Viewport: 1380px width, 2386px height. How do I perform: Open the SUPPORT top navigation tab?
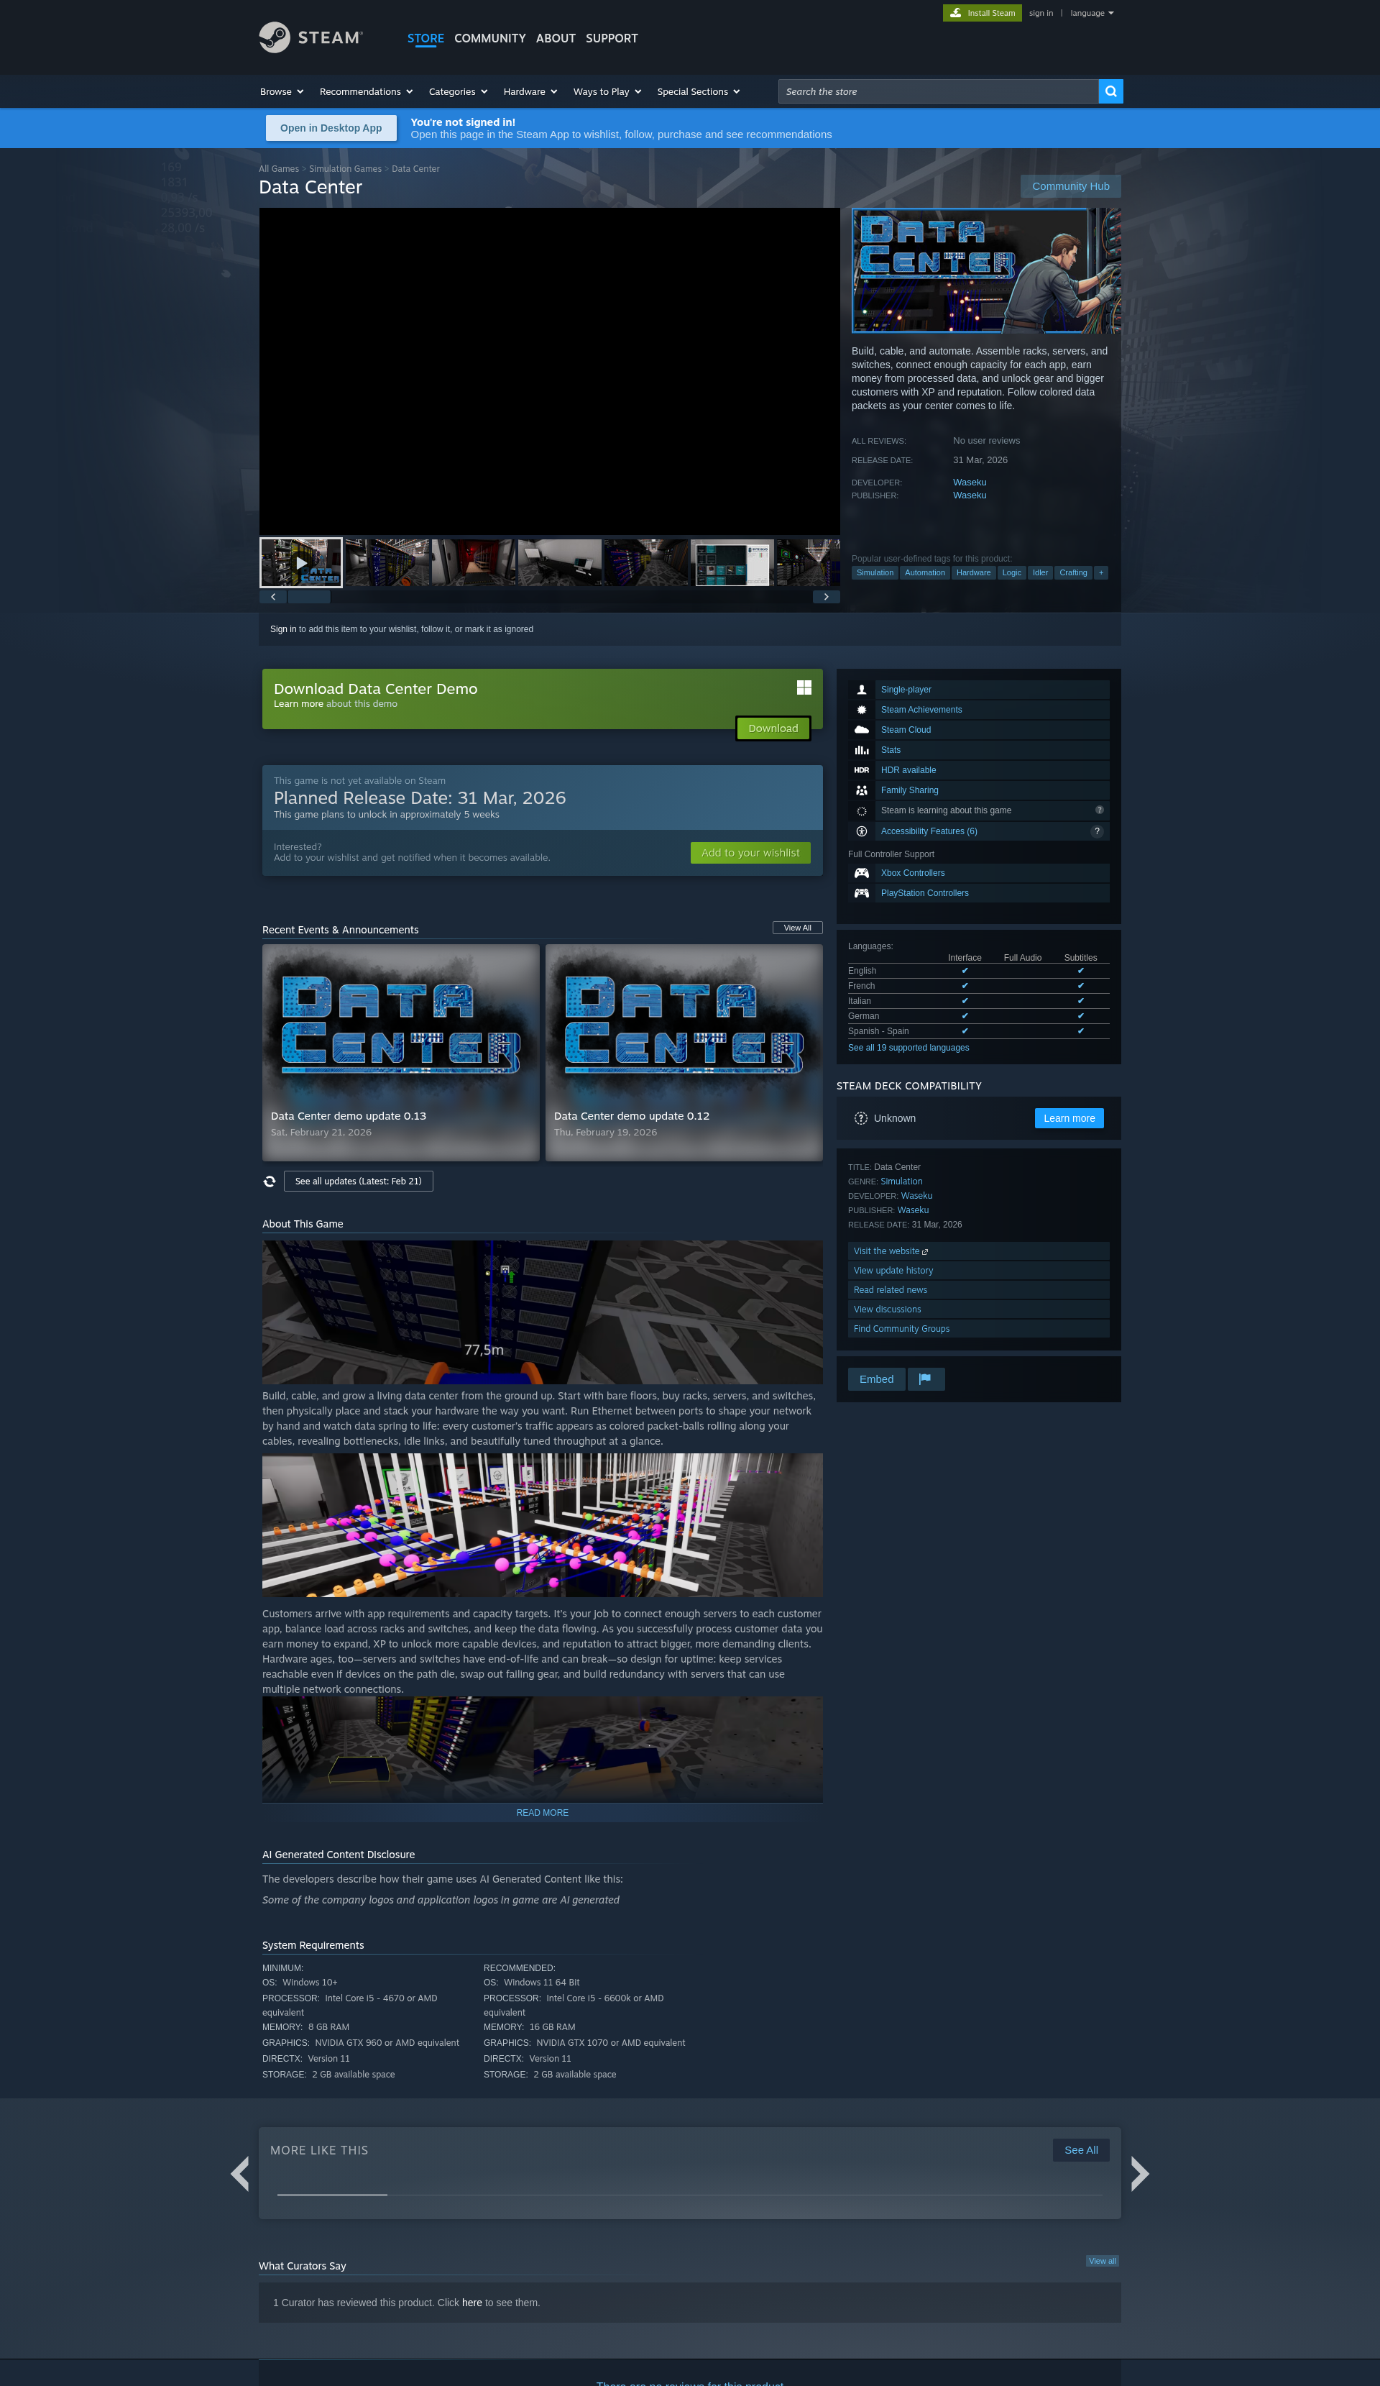point(612,39)
